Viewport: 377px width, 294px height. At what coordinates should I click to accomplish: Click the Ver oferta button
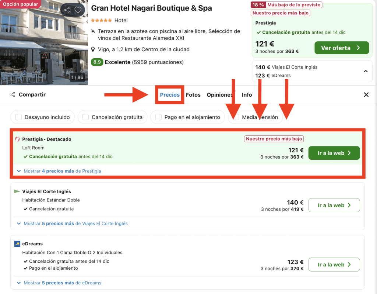click(341, 48)
